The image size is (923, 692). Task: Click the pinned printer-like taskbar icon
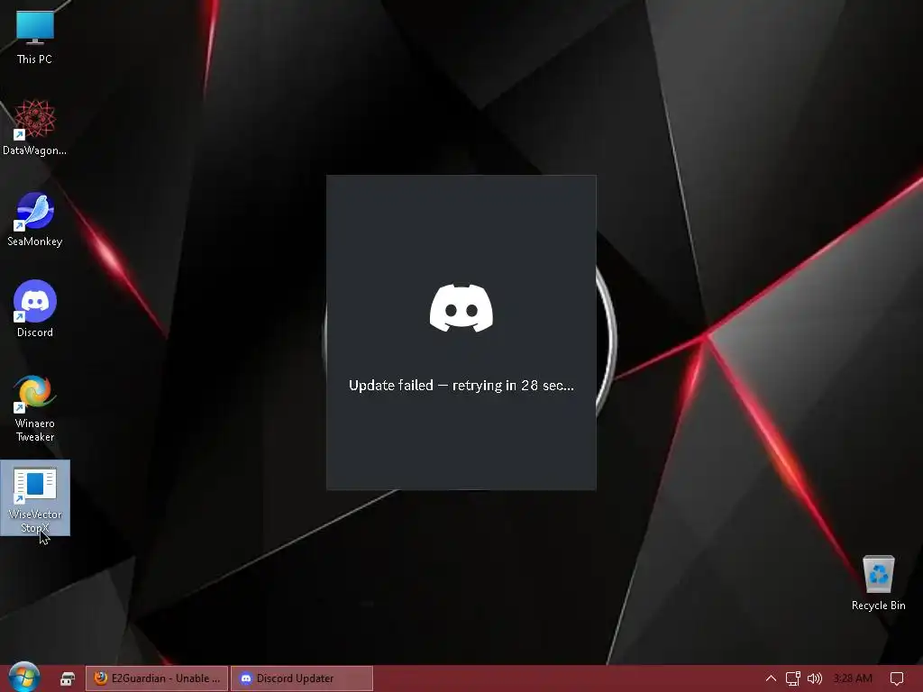click(68, 678)
